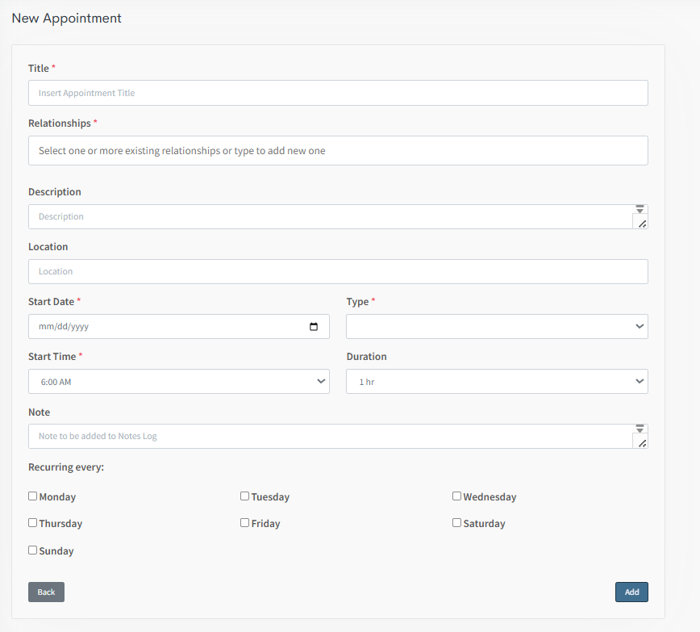Check the Sunday checkbox
Viewport: 700px width, 632px height.
[x=33, y=550]
